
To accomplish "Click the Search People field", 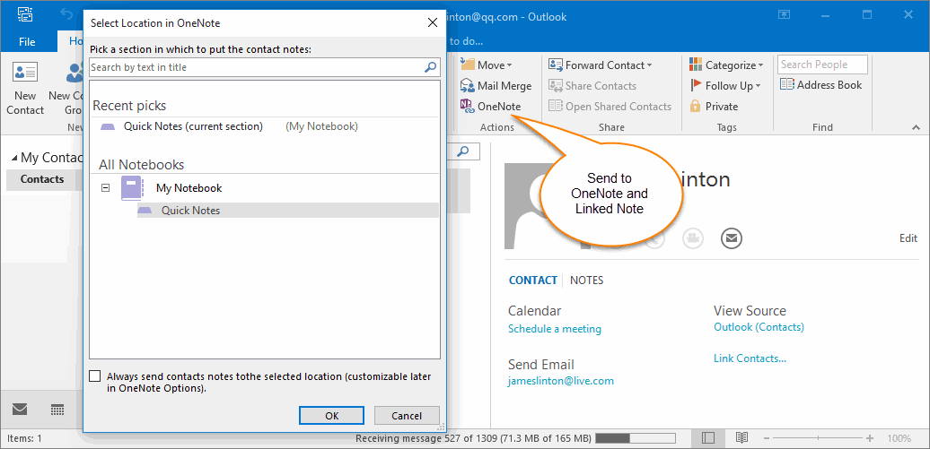I will point(822,65).
